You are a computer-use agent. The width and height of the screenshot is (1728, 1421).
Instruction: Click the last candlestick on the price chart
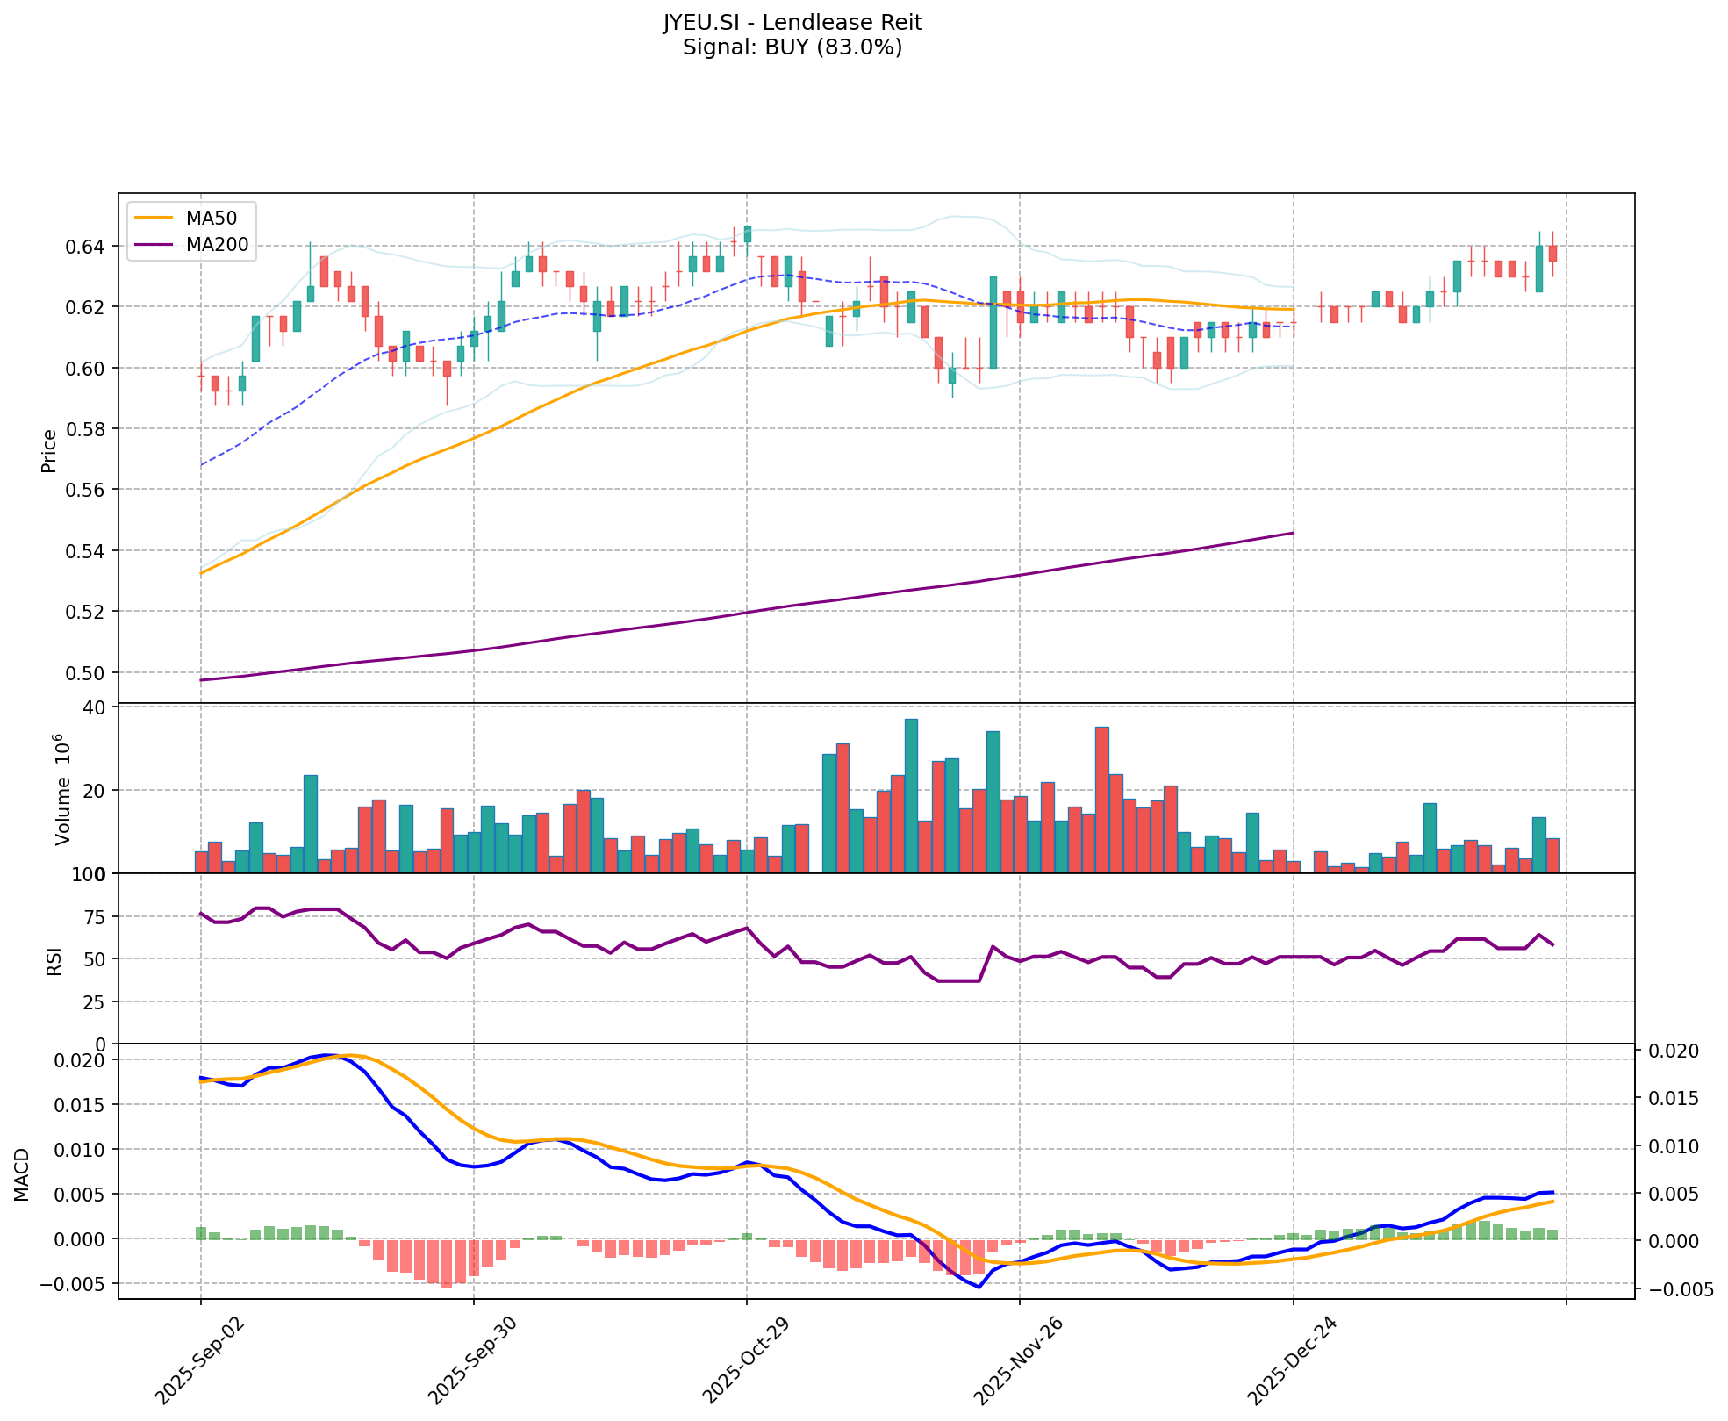[x=1552, y=254]
